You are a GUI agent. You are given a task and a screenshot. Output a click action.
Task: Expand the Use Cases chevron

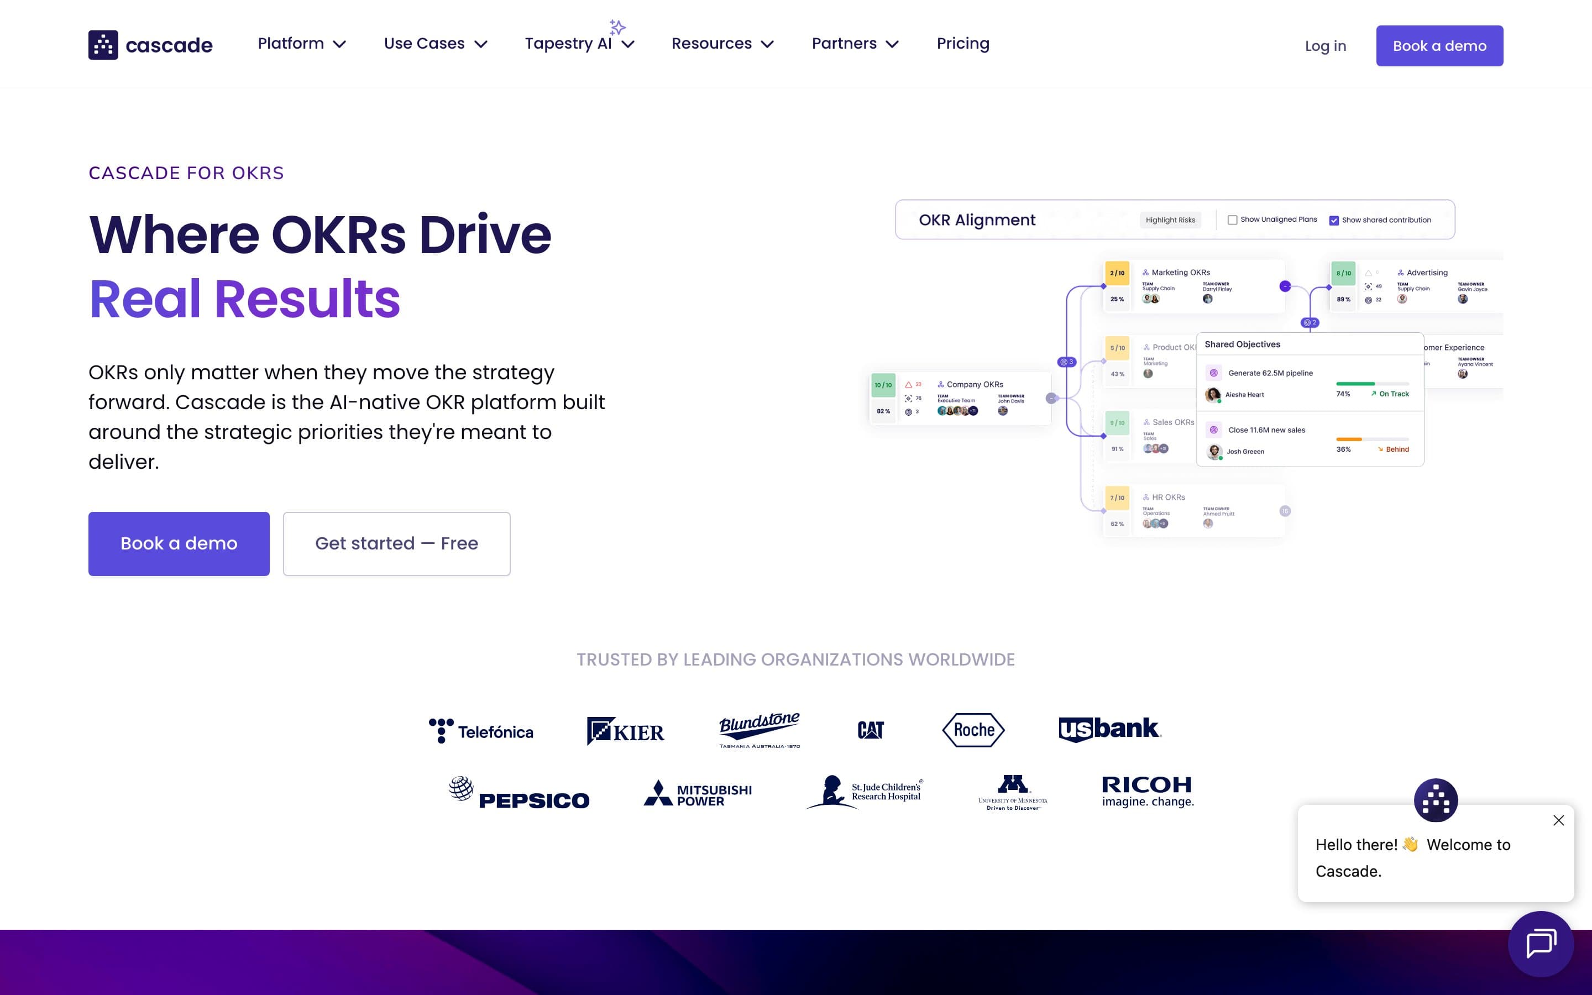click(x=481, y=45)
